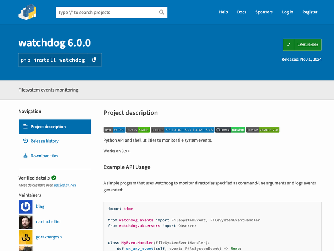This screenshot has height=251, width=334.
Task: Click the Filesystem events monitoring summary
Action: [x=48, y=90]
